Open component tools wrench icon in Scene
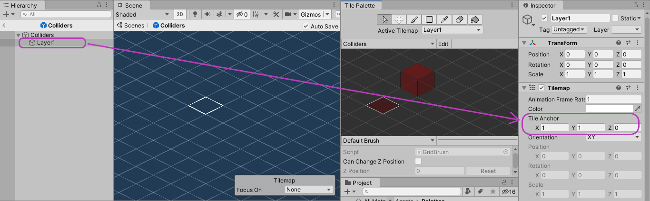Screen dimensions: 650x201 [276, 15]
